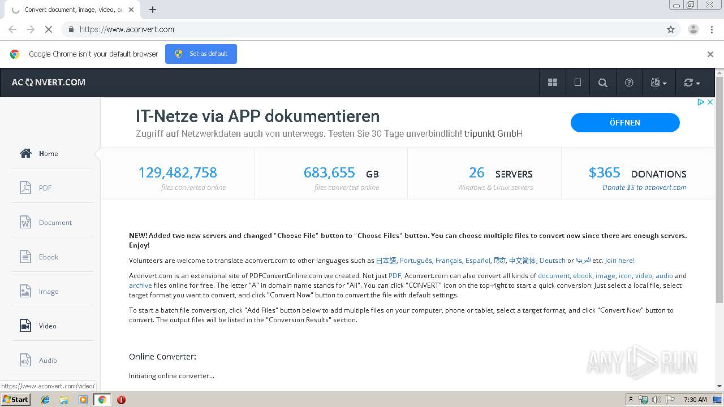Expand the language selection dropdown
This screenshot has width=724, height=407.
point(658,83)
